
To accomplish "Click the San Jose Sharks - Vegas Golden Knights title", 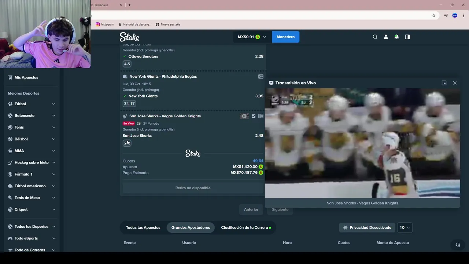I will (x=165, y=116).
